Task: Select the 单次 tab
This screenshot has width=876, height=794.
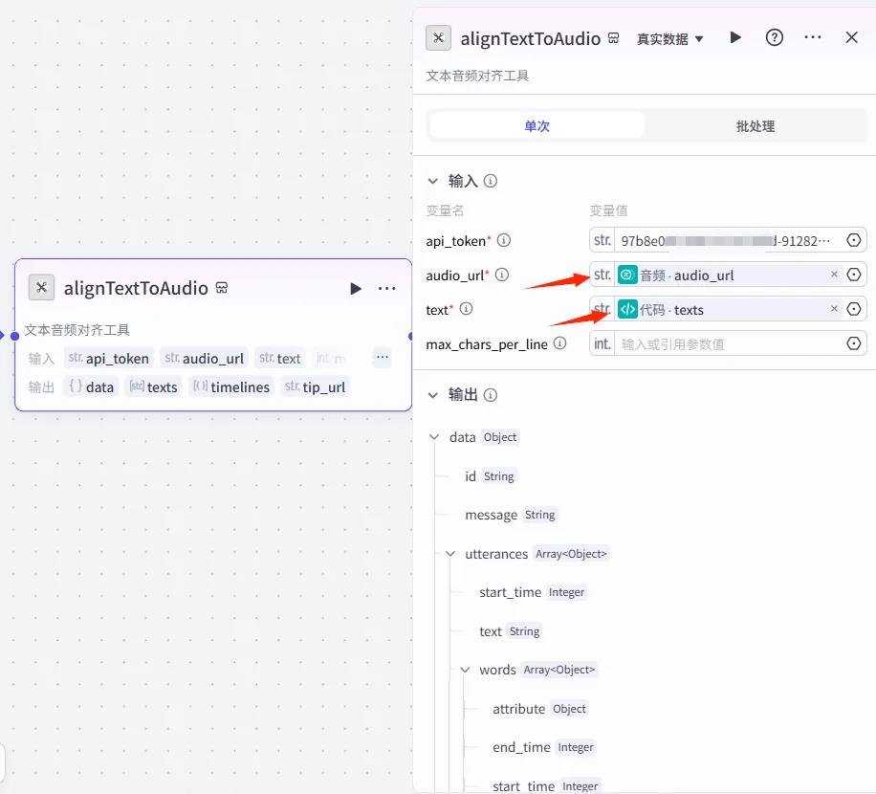Action: tap(537, 126)
